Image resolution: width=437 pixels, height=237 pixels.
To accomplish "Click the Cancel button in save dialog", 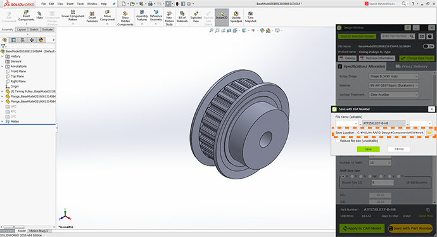I will pos(399,149).
